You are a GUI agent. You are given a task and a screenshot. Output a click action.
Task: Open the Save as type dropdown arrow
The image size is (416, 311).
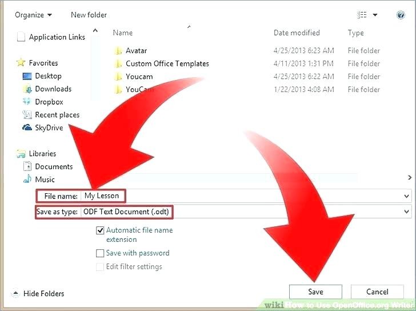pyautogui.click(x=406, y=212)
